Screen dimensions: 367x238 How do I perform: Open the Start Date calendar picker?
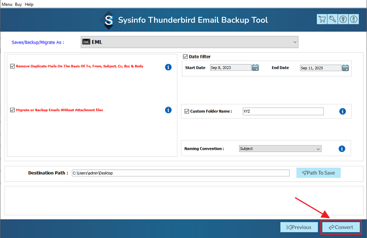pyautogui.click(x=255, y=67)
